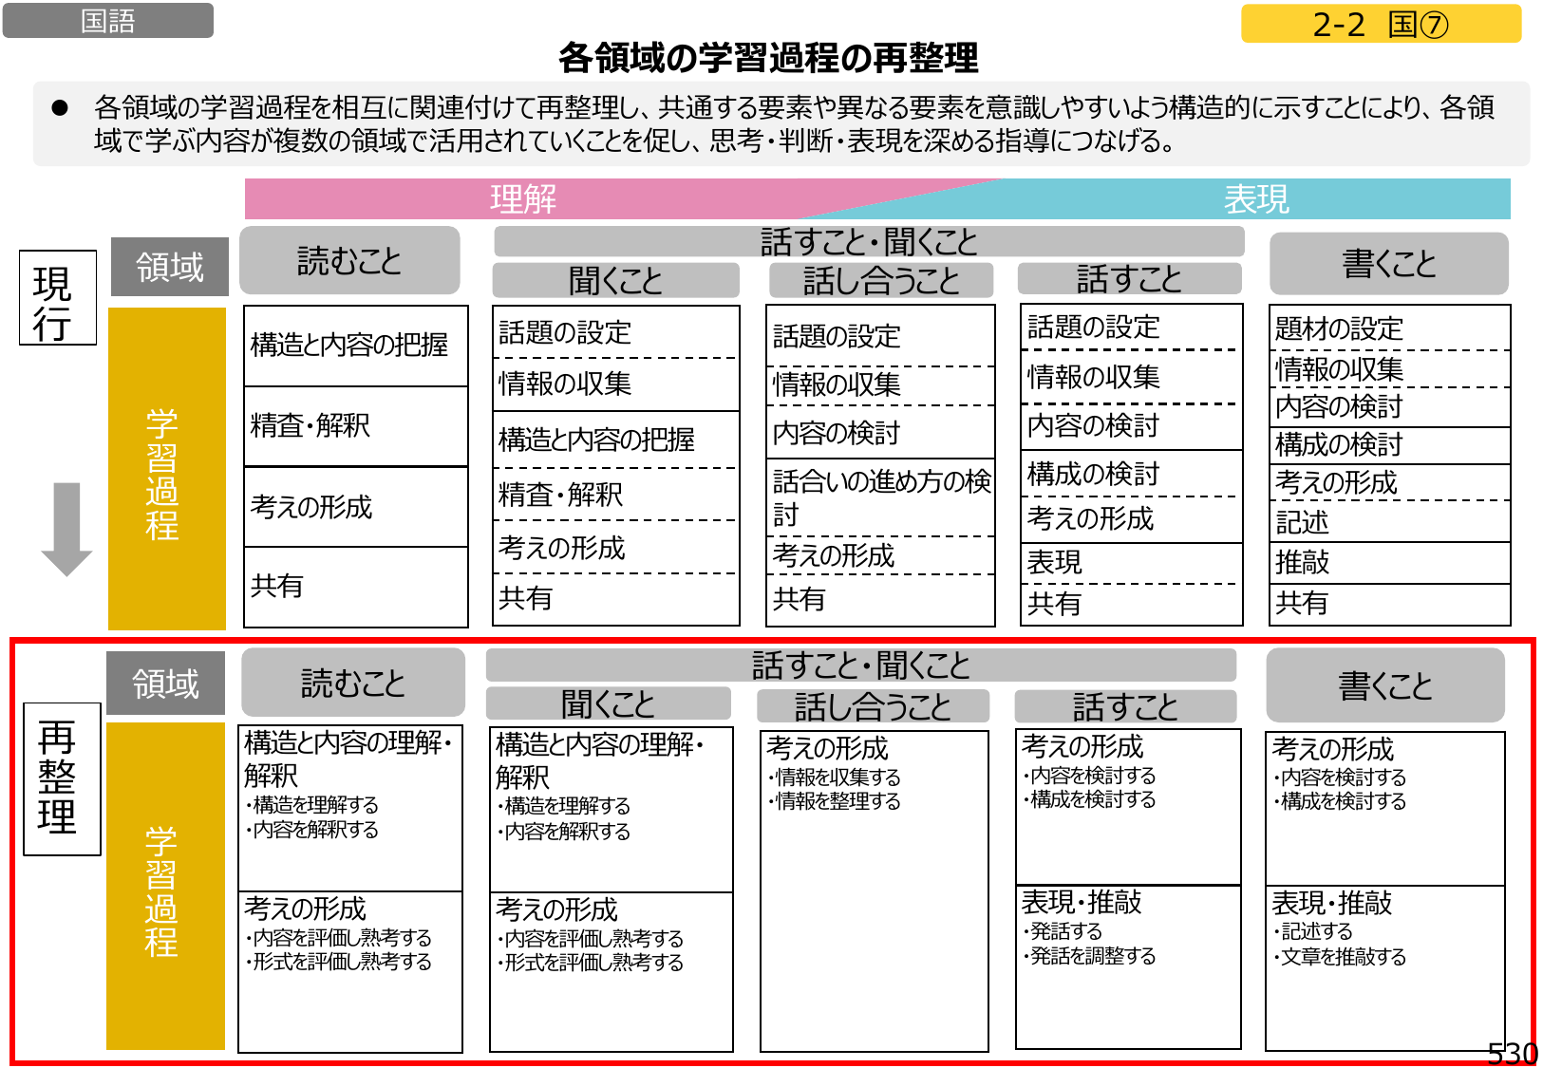Click the yellow 学習過程 bar in 再整理 section
Viewport: 1543px width, 1068px height.
[x=165, y=887]
